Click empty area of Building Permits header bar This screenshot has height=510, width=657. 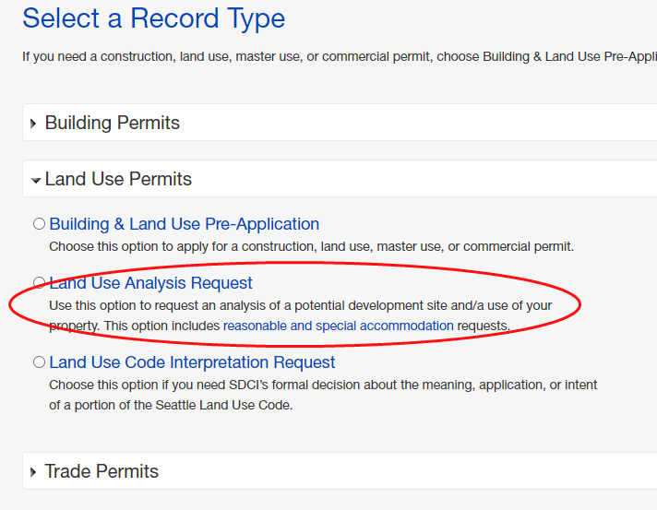(x=415, y=124)
